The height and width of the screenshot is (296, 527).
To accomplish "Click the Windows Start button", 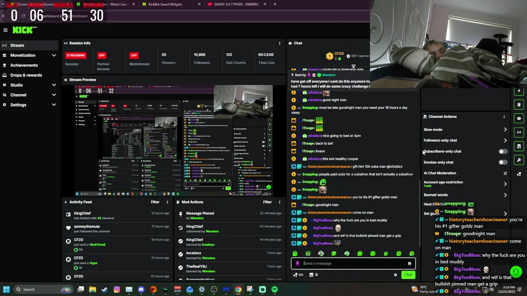I will click(x=6, y=289).
